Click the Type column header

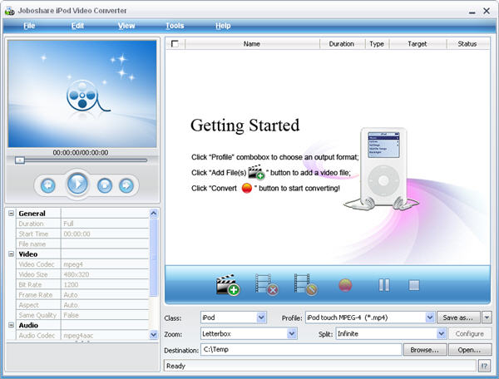[x=377, y=44]
